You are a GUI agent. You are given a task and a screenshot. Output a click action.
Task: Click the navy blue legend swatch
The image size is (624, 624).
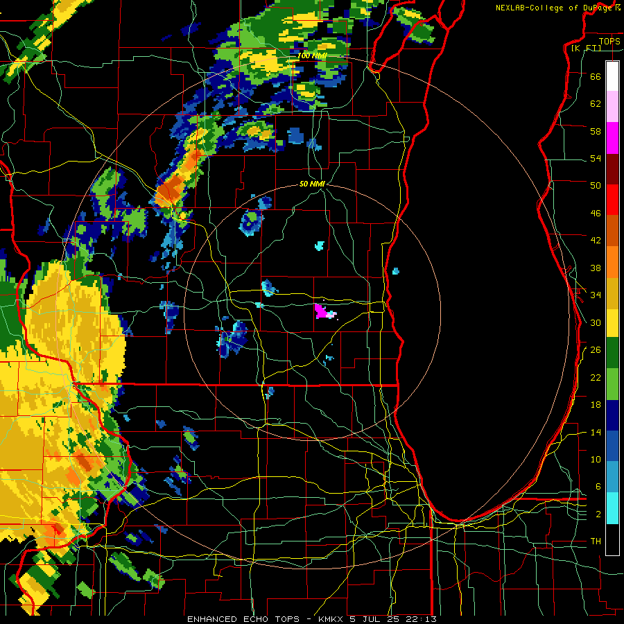coord(612,415)
